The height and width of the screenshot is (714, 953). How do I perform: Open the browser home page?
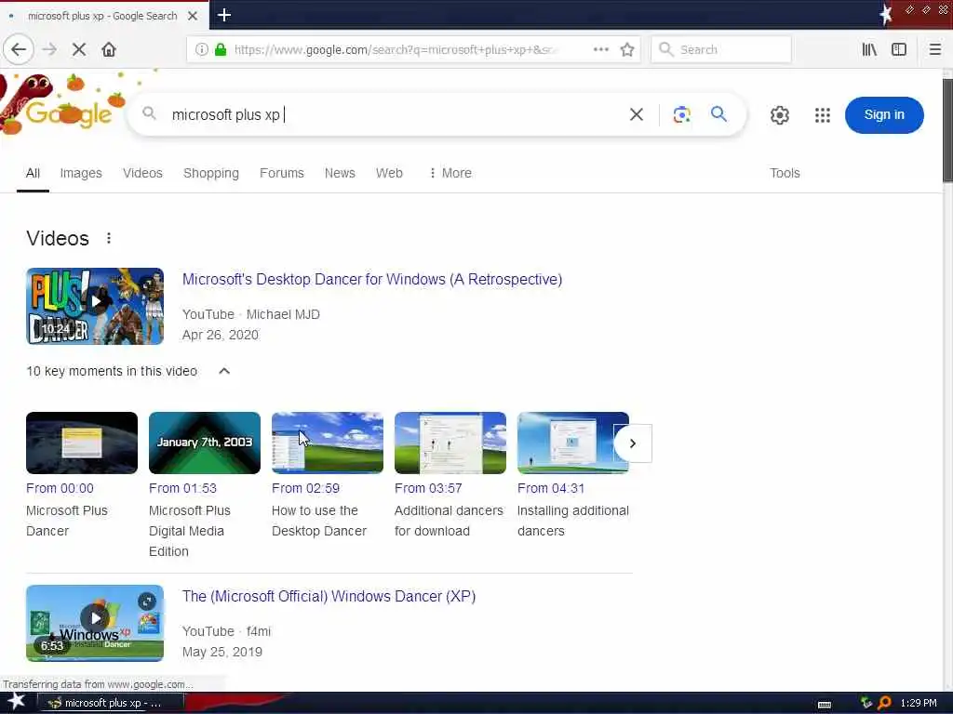tap(109, 49)
